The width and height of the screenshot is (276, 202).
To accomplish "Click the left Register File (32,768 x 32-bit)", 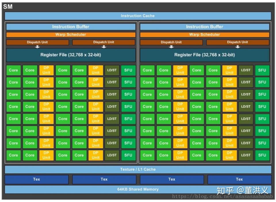I will [x=71, y=55].
